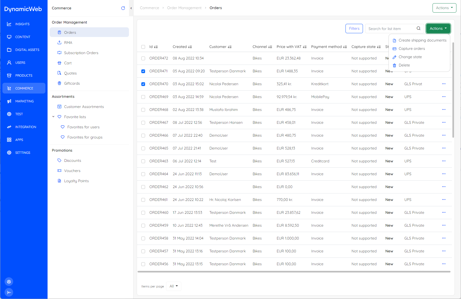Select Capture orders from the Actions menu

pyautogui.click(x=412, y=48)
